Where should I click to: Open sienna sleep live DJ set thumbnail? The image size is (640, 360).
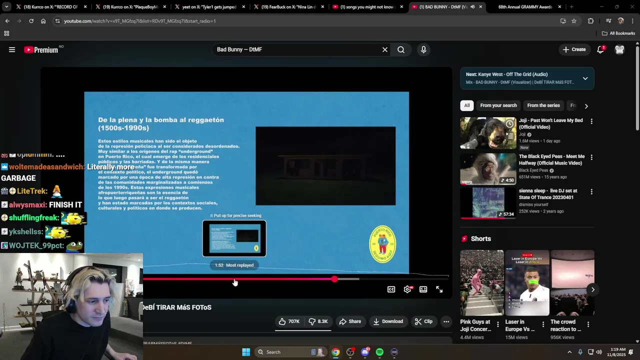click(488, 203)
